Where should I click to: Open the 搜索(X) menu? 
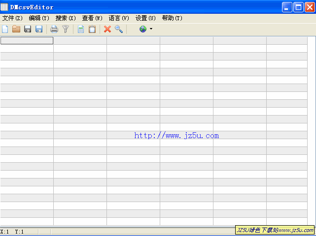[66, 18]
